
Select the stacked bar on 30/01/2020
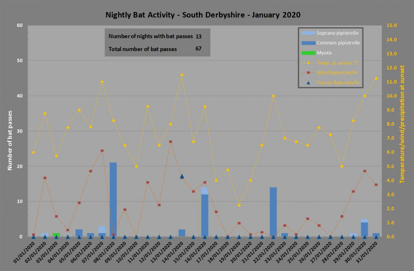pos(365,228)
